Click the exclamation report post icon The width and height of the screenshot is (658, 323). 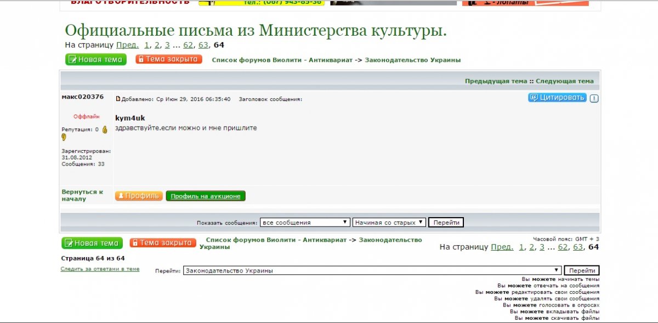click(594, 98)
